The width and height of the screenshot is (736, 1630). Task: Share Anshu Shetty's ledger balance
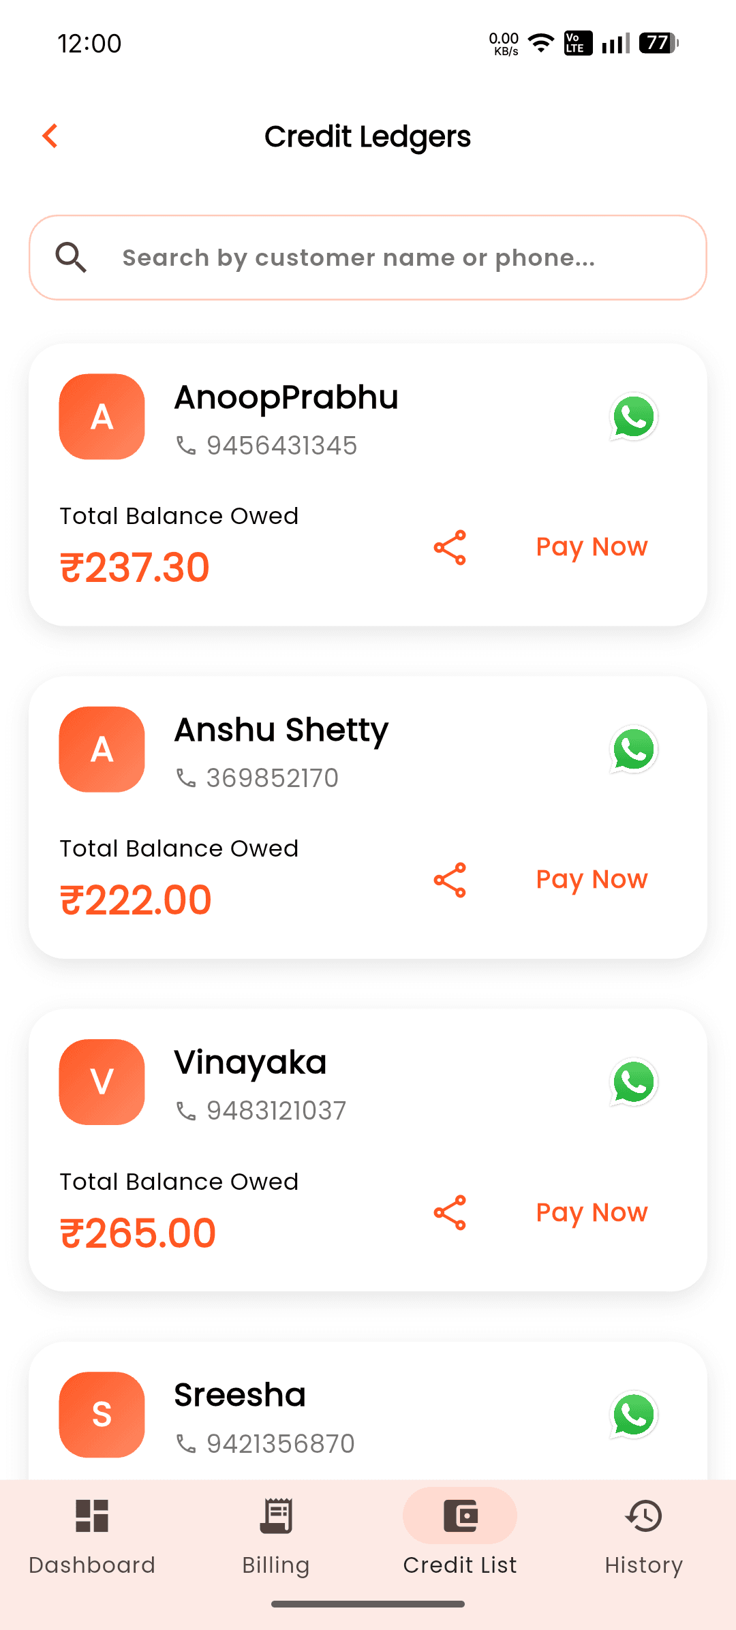point(450,880)
